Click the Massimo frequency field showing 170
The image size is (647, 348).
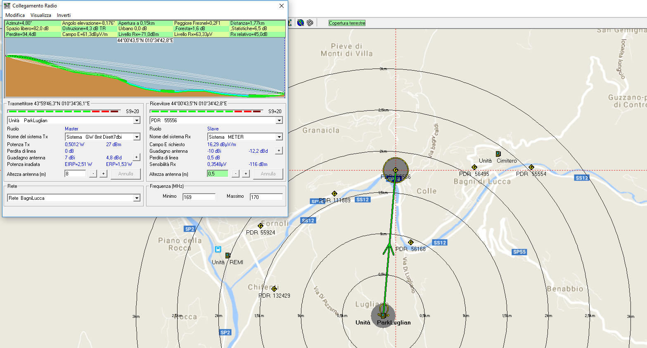(x=266, y=197)
